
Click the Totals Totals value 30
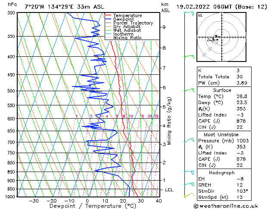click(240, 77)
